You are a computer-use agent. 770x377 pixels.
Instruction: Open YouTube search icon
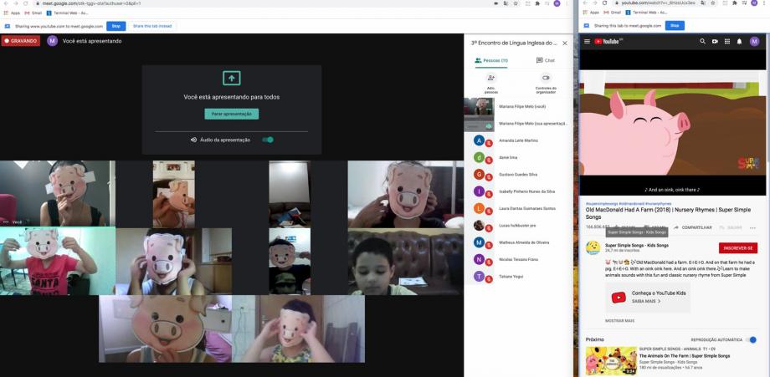[703, 42]
